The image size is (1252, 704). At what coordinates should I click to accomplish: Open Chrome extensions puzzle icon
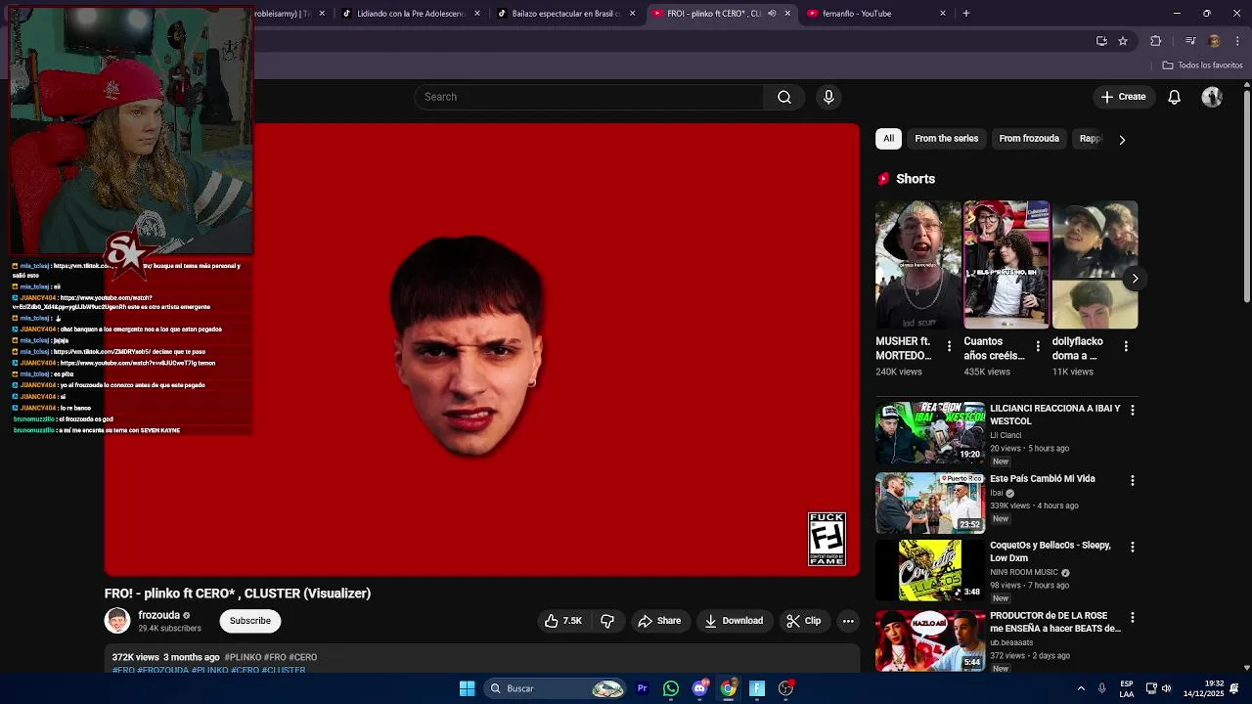(x=1156, y=41)
